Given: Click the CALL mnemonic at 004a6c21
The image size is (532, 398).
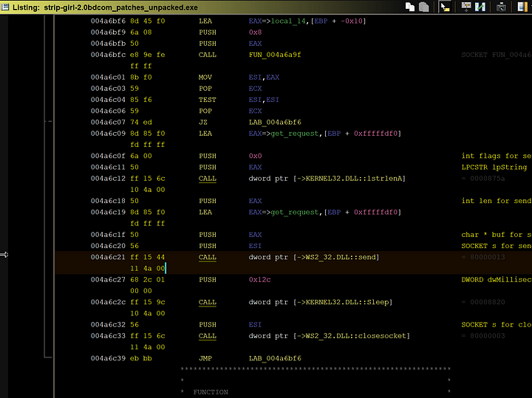Looking at the screenshot, I should pos(208,257).
